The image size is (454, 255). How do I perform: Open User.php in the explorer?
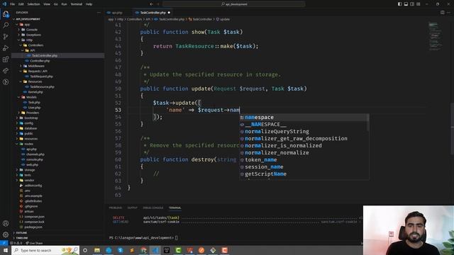(x=34, y=108)
